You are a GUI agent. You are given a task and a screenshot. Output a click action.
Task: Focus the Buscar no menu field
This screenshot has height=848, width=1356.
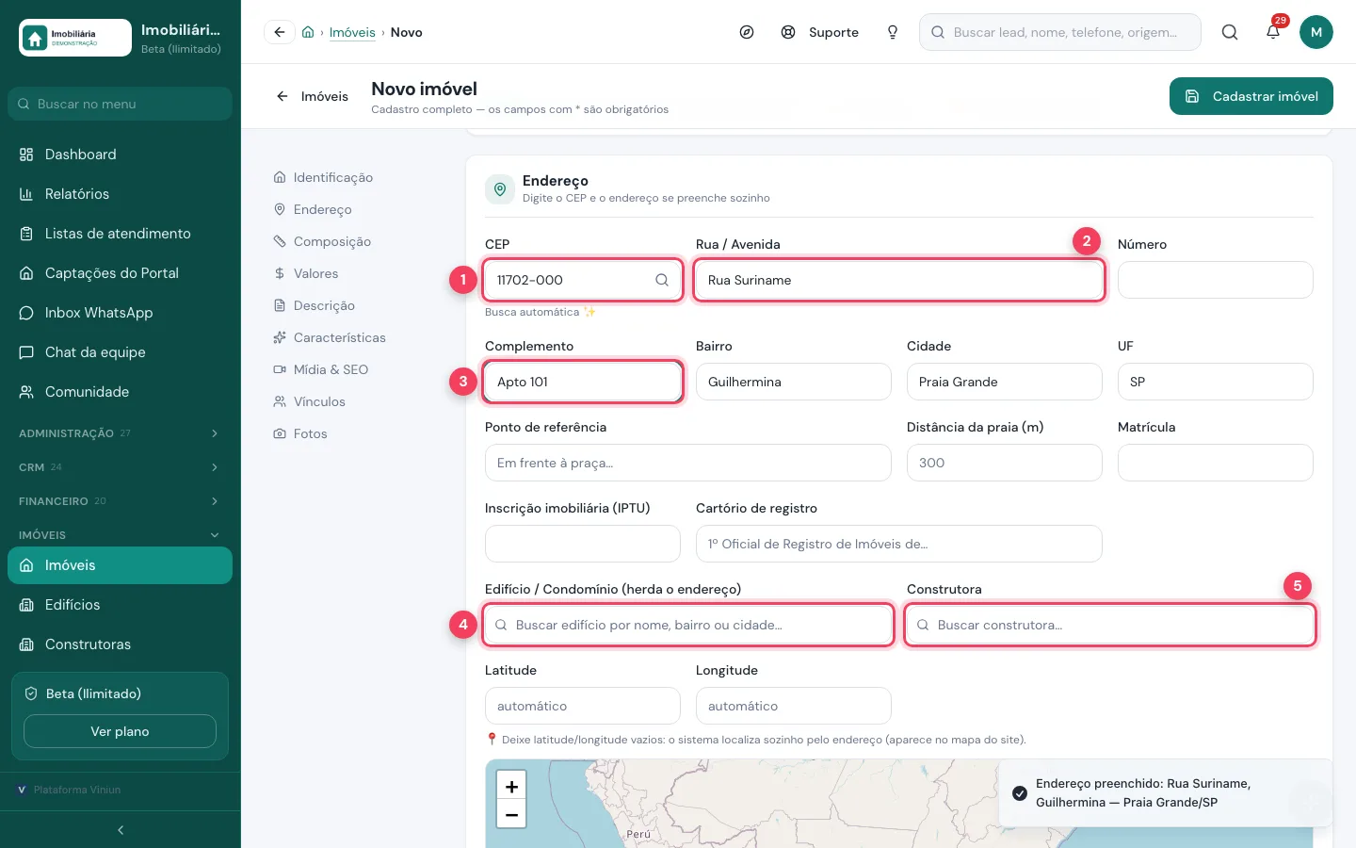pyautogui.click(x=120, y=104)
